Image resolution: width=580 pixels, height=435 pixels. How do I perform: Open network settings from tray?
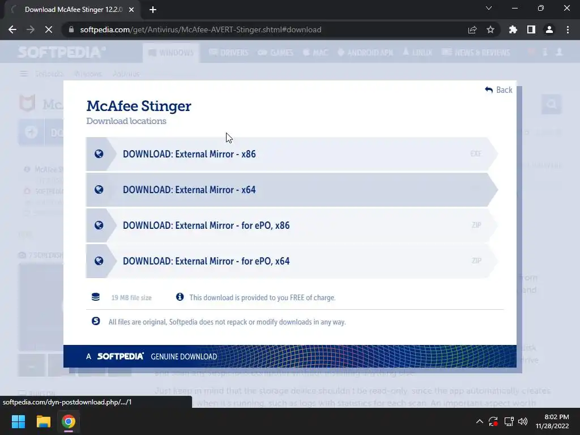pos(509,421)
